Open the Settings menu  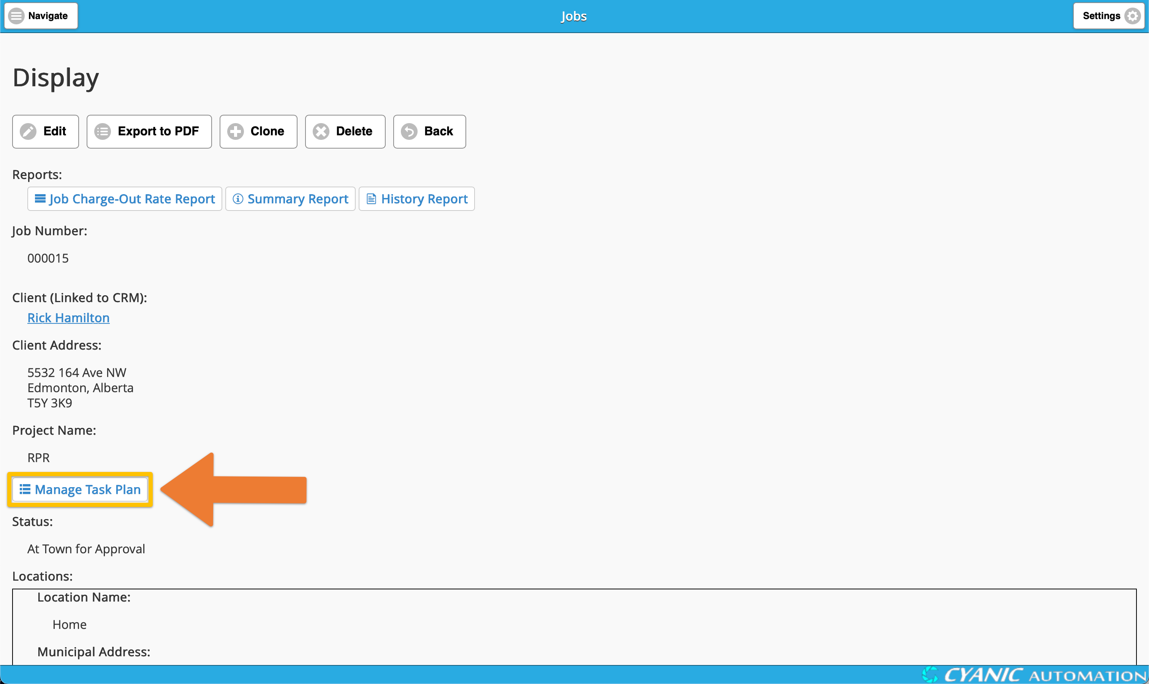point(1109,16)
